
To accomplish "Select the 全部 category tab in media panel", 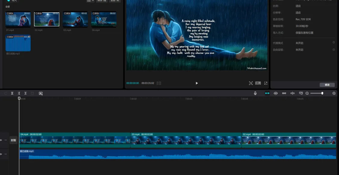I will [8, 7].
